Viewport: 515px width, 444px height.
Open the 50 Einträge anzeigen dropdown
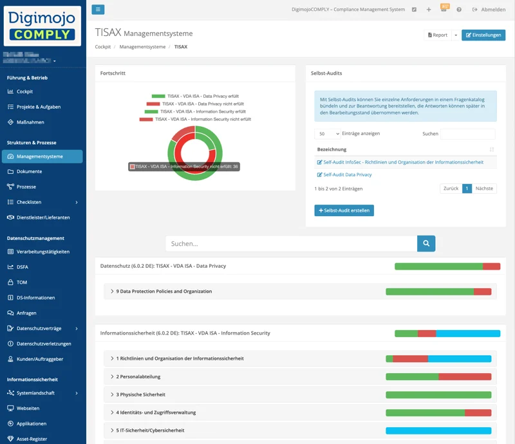pyautogui.click(x=328, y=134)
